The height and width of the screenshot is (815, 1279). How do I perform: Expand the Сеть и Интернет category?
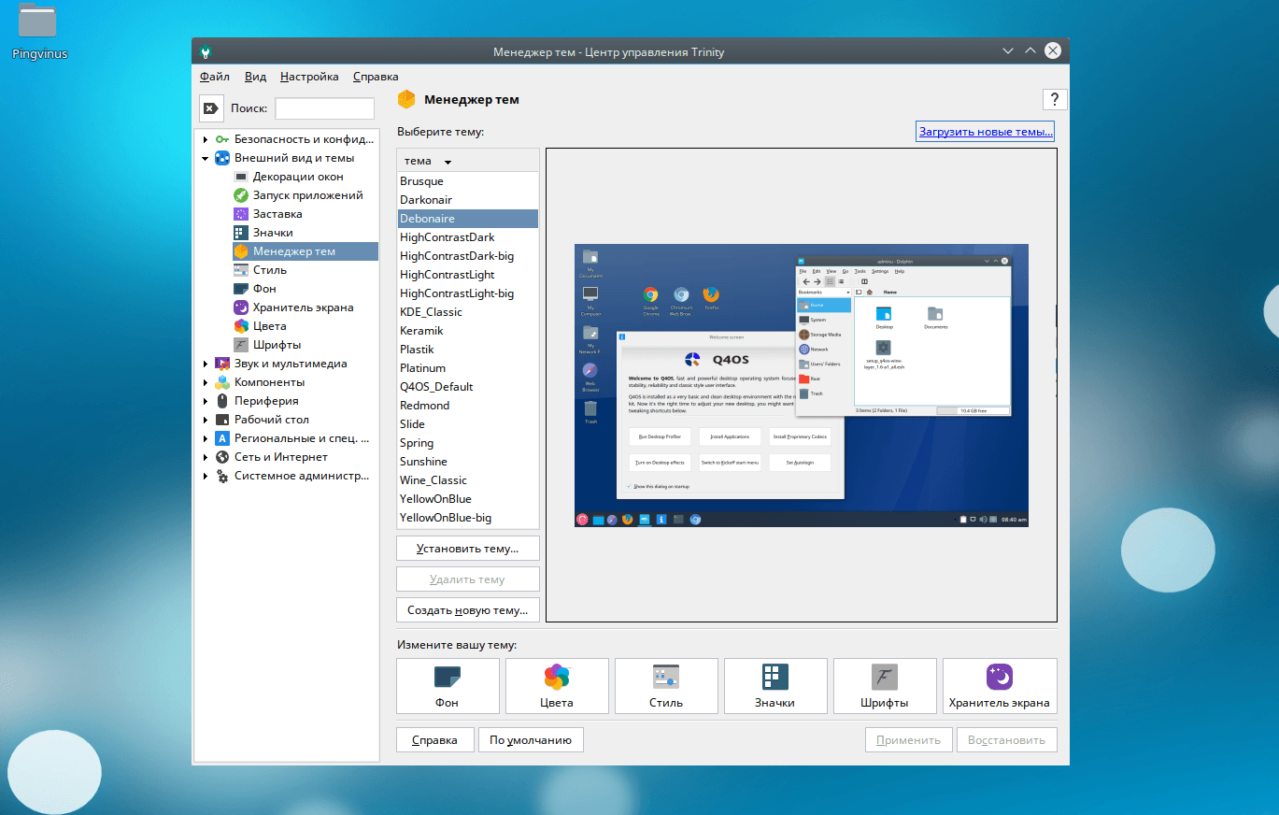[x=206, y=457]
